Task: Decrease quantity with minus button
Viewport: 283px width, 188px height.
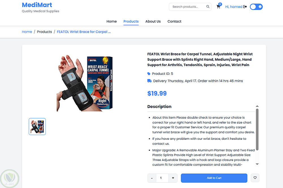Action: 152,178
